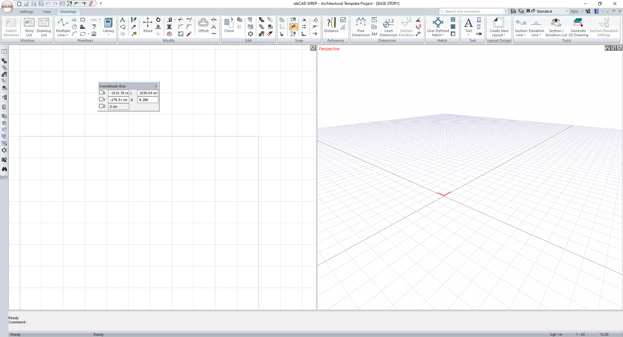Close the Coordinate Box panel
623x337 pixels.
(156, 86)
